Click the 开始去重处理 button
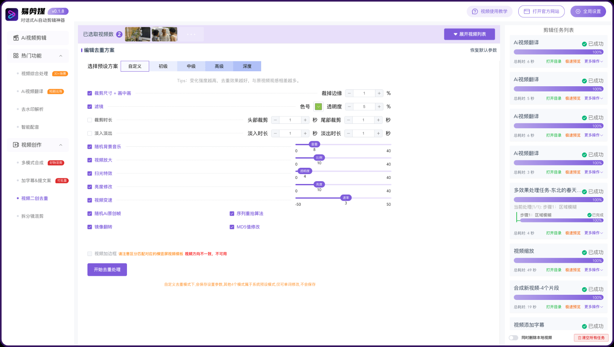Image resolution: width=614 pixels, height=347 pixels. (x=107, y=269)
